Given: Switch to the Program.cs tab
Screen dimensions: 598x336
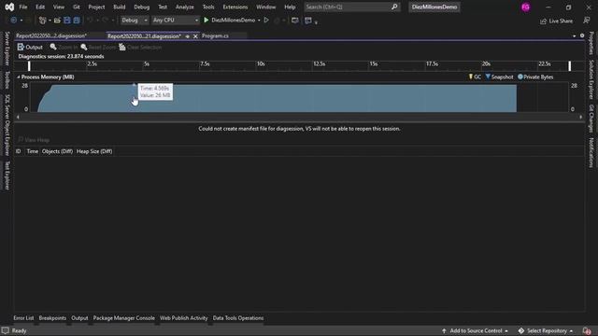Looking at the screenshot, I should pyautogui.click(x=215, y=35).
